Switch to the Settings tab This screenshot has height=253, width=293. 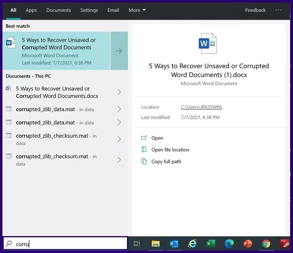click(89, 10)
